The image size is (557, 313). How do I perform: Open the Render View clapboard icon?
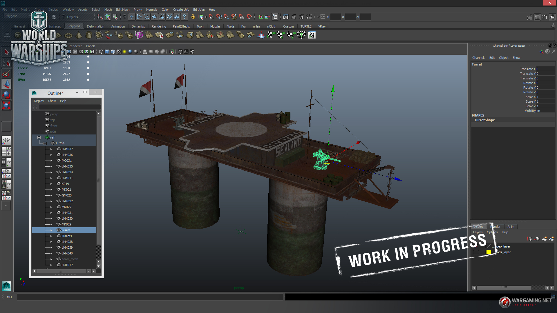tap(286, 17)
